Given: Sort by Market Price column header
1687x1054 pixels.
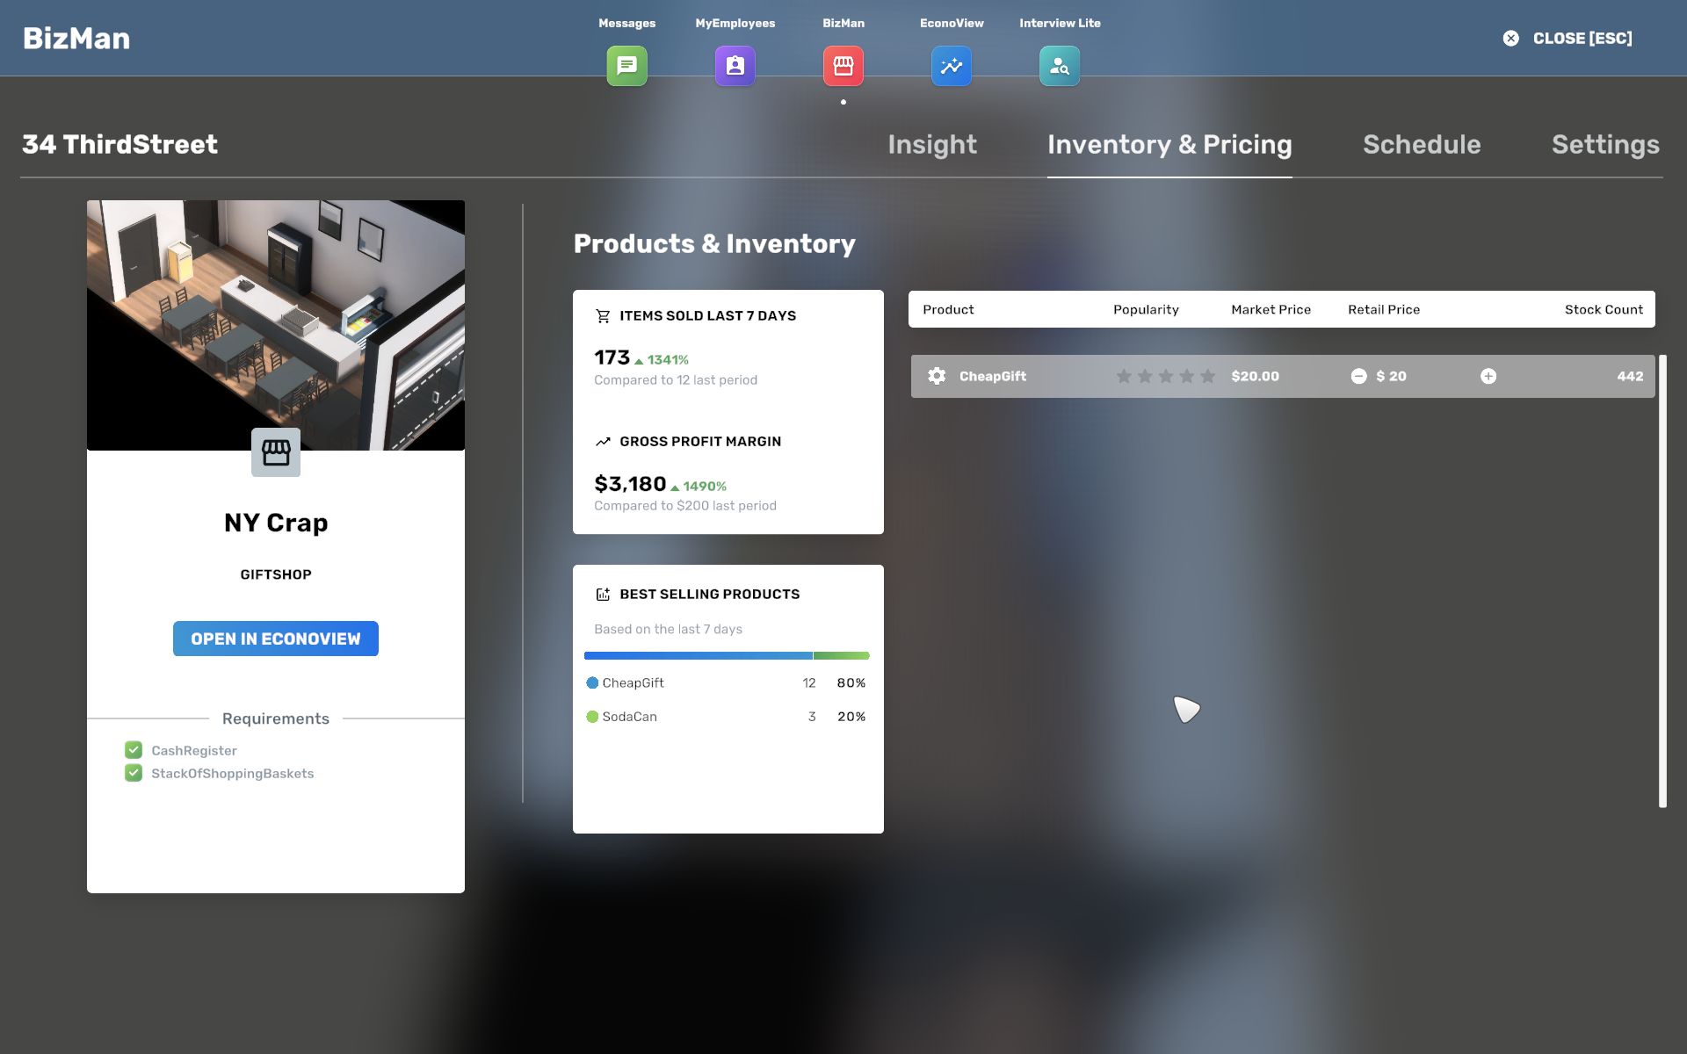Looking at the screenshot, I should pos(1271,309).
